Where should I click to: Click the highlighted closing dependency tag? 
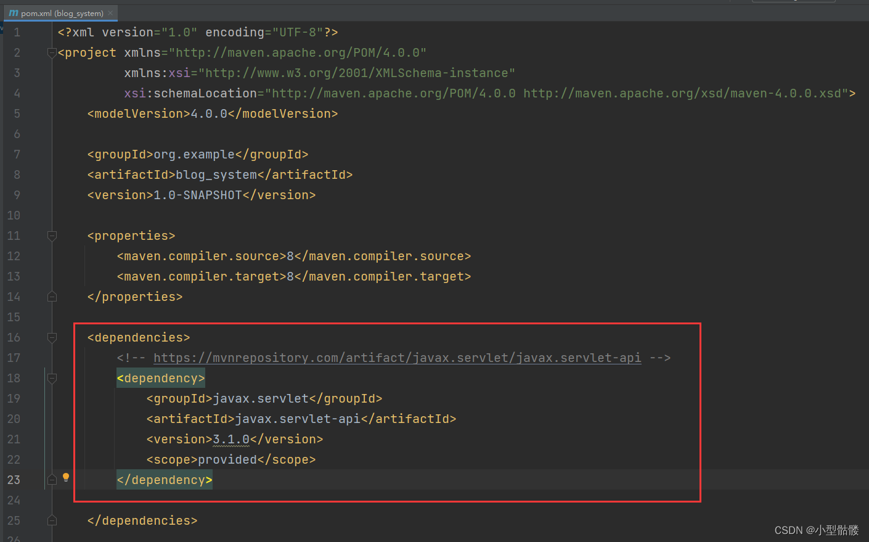tap(165, 480)
